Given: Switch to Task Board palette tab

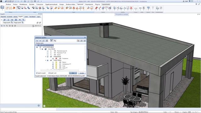Looking at the screenshot, I should coord(32,17).
